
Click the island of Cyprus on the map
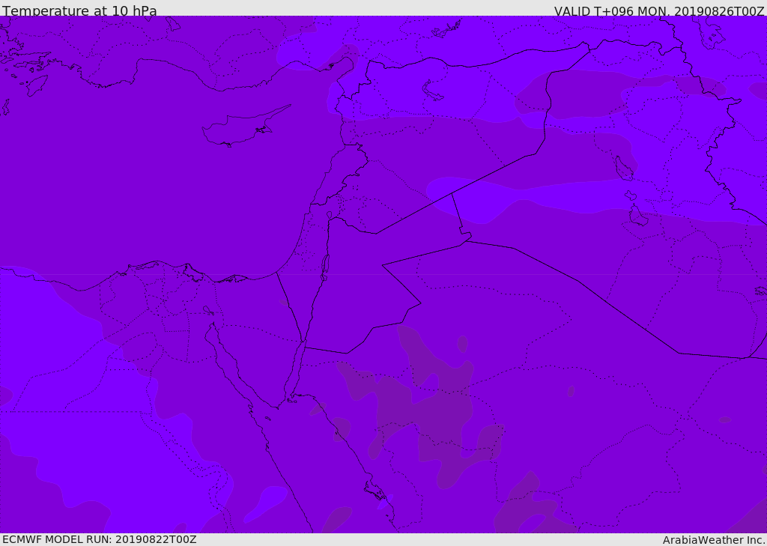(x=245, y=127)
